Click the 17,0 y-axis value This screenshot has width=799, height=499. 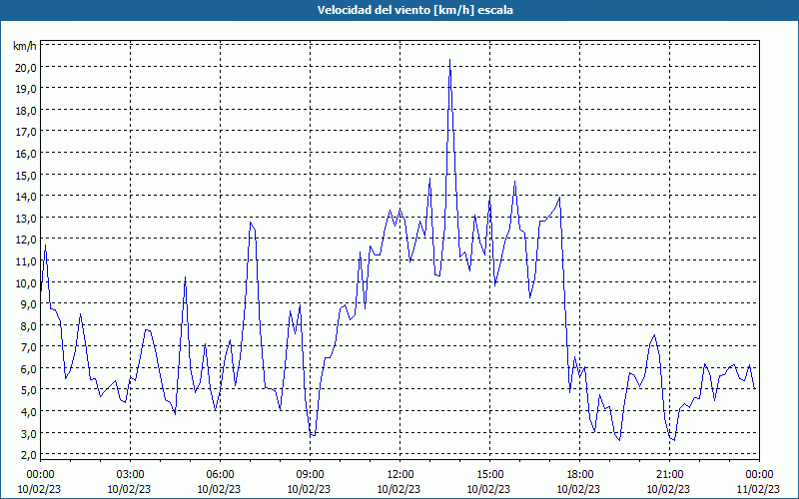[26, 132]
